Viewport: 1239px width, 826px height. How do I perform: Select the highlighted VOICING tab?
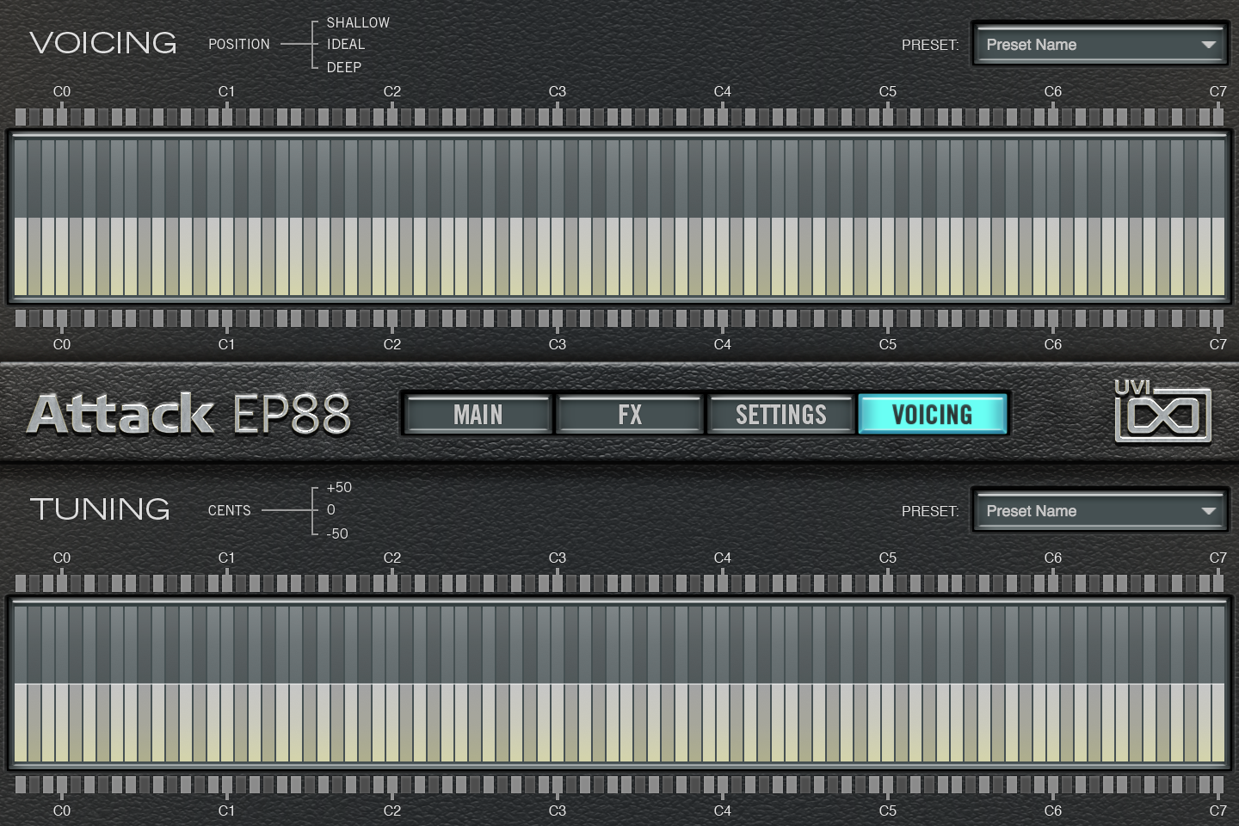(933, 415)
